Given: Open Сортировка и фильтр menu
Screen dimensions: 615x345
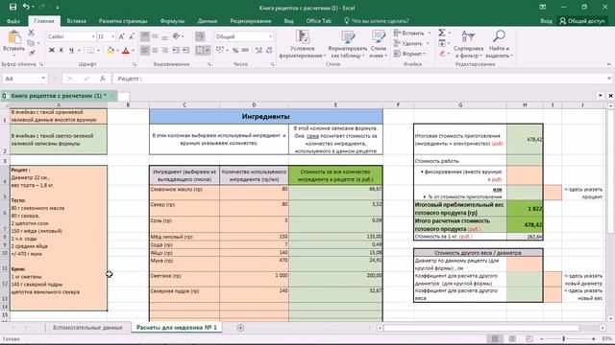Looking at the screenshot, I should [x=468, y=44].
